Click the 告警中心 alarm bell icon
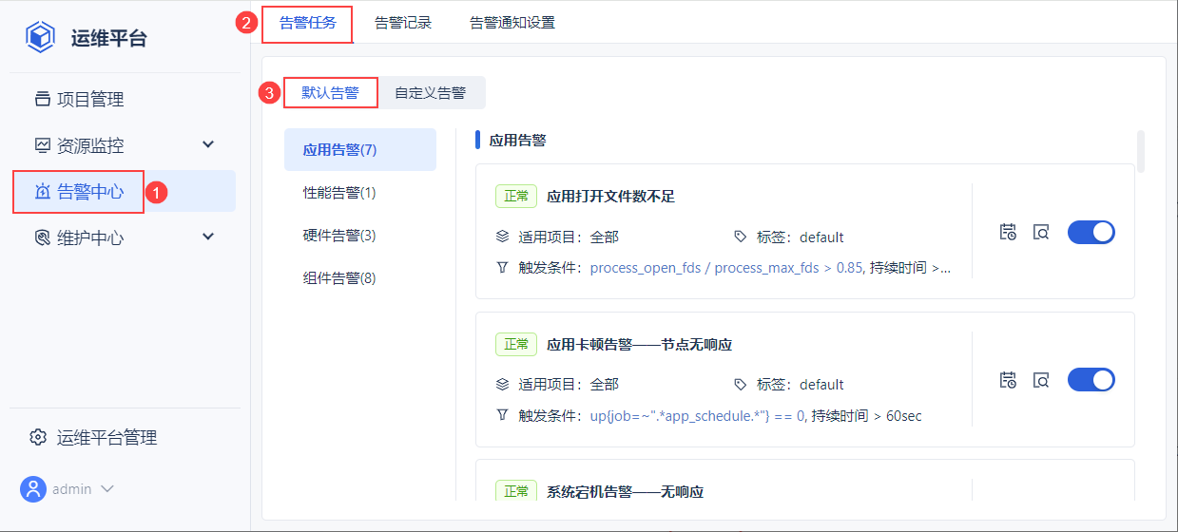 coord(42,191)
